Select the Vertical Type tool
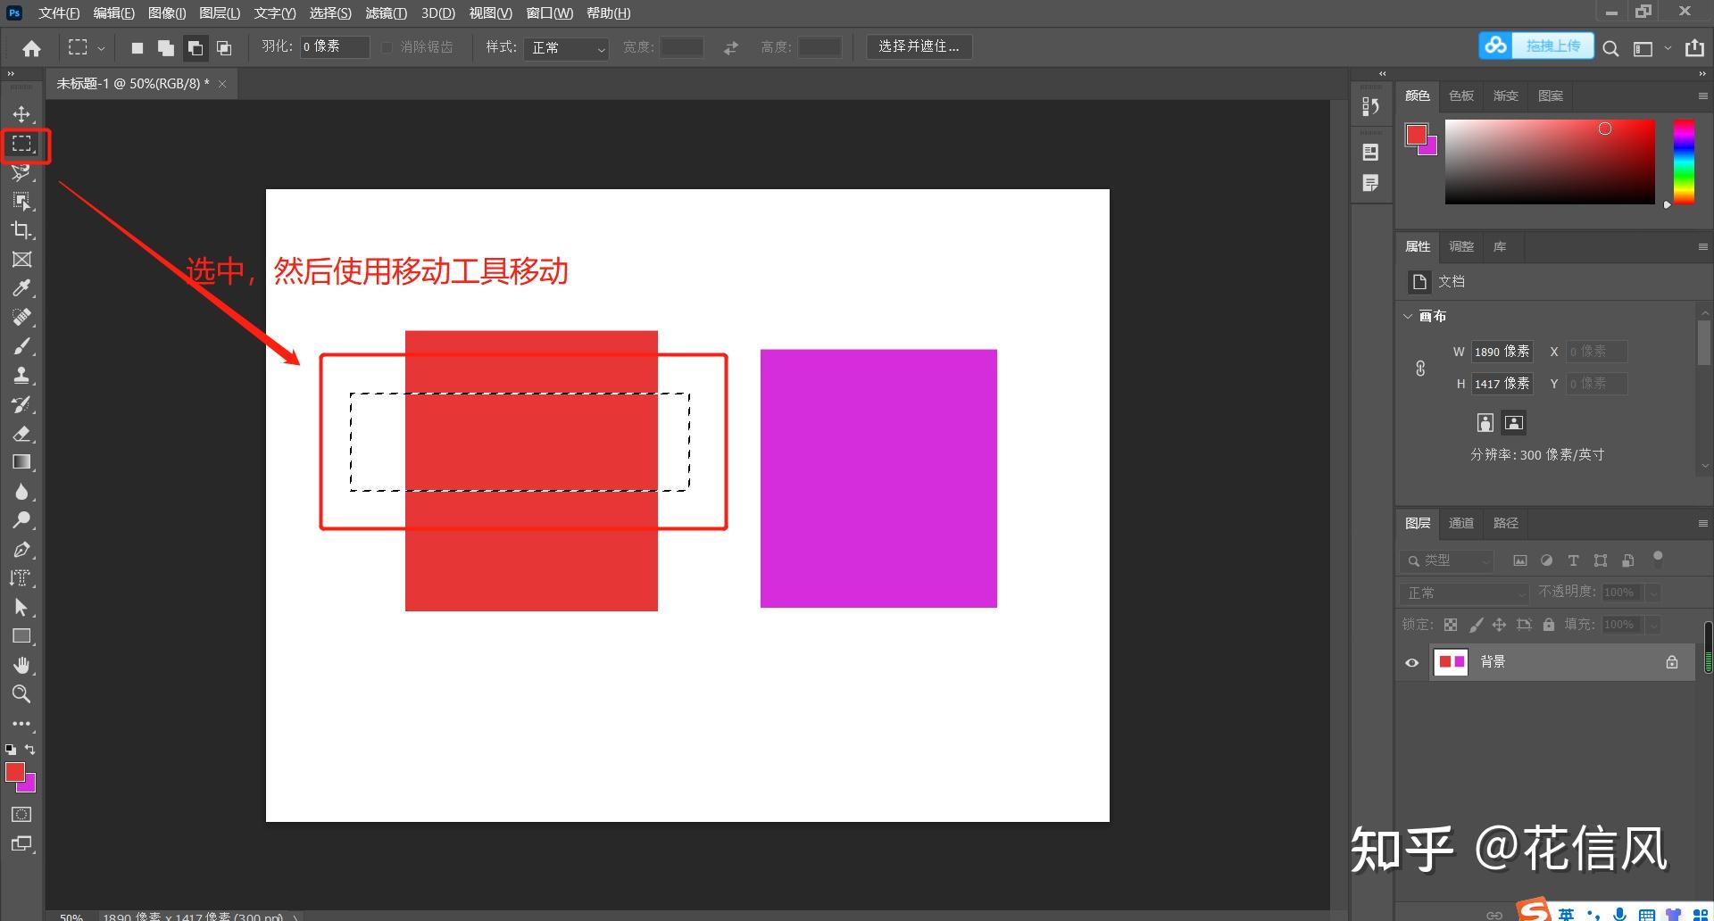 [21, 578]
